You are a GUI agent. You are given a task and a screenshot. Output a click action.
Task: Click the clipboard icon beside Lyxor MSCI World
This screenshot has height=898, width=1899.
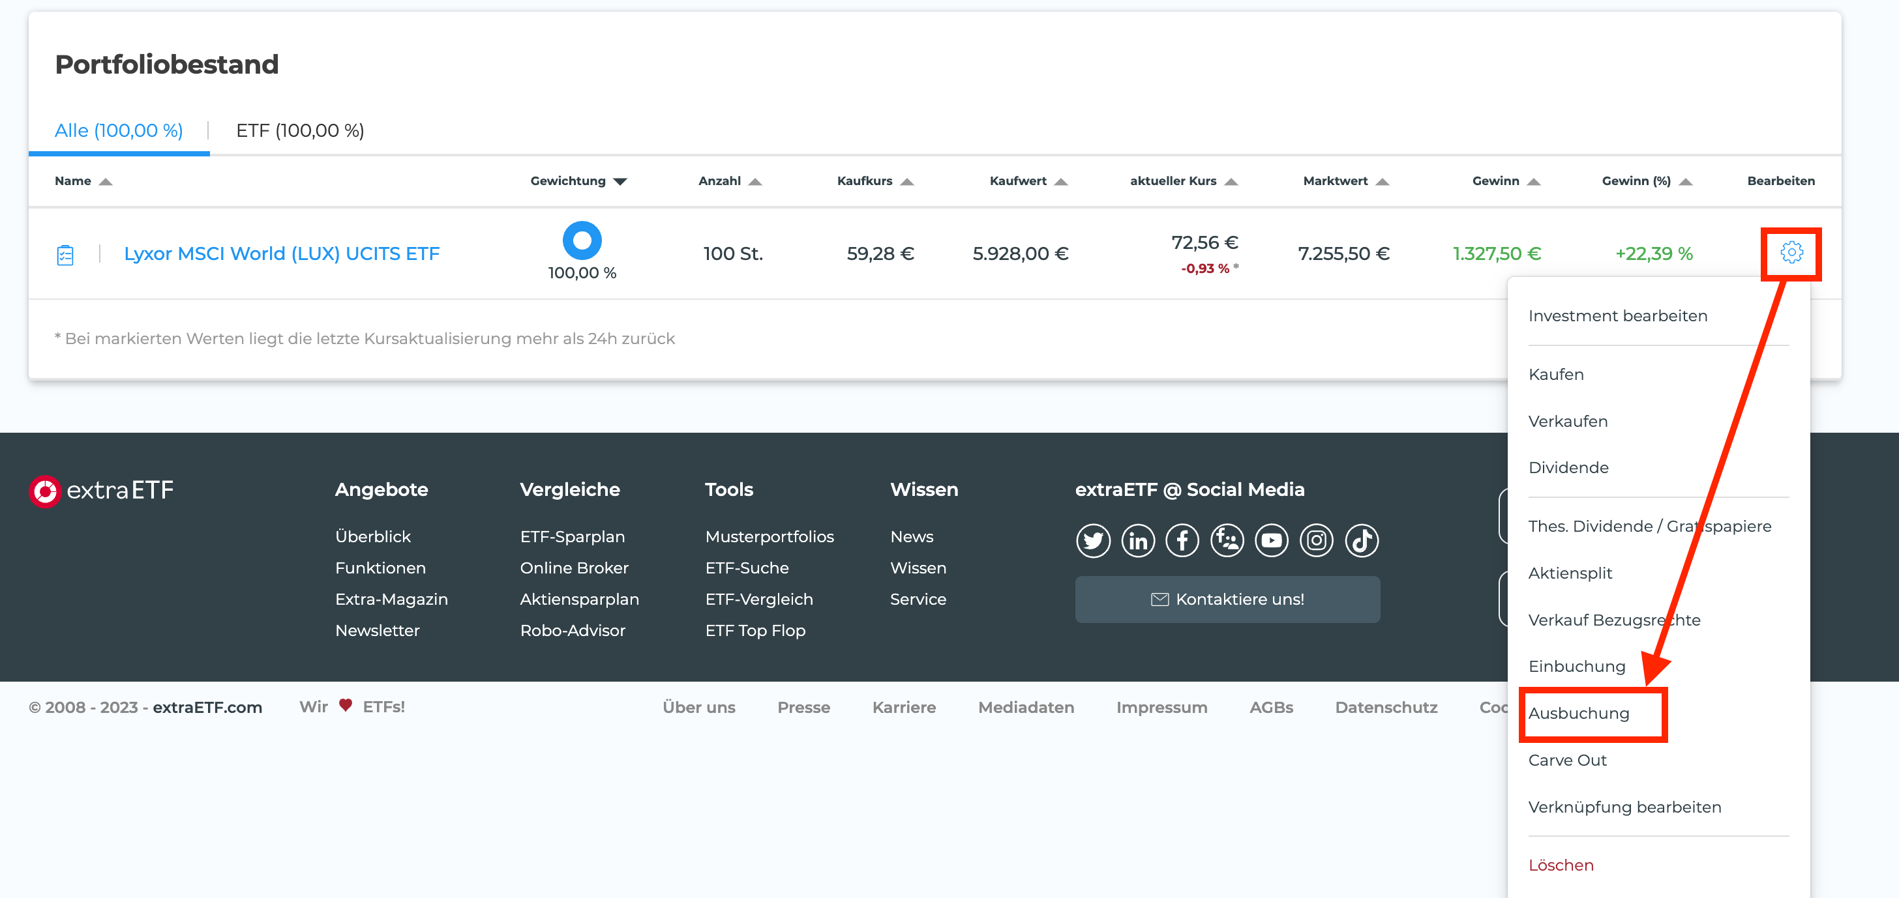[65, 255]
